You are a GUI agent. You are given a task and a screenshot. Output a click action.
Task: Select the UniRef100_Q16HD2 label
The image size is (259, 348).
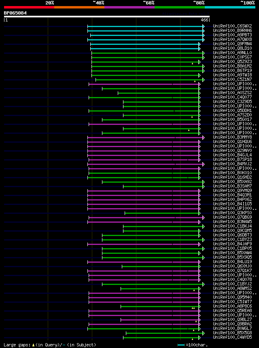pos(232,177)
